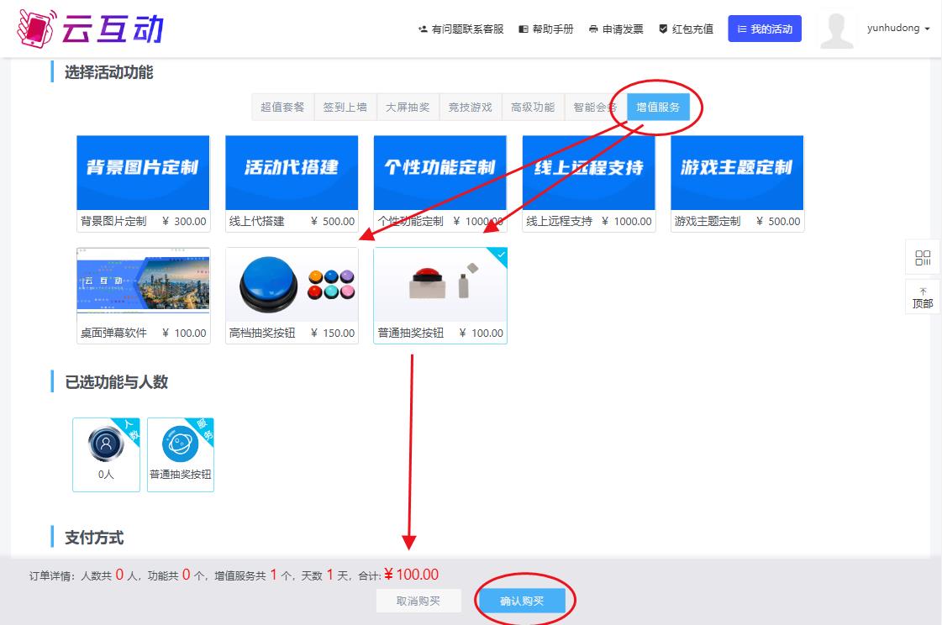Screen dimensions: 942x625
Task: Select the 高档抽奖按钮 product card
Action: [x=292, y=286]
